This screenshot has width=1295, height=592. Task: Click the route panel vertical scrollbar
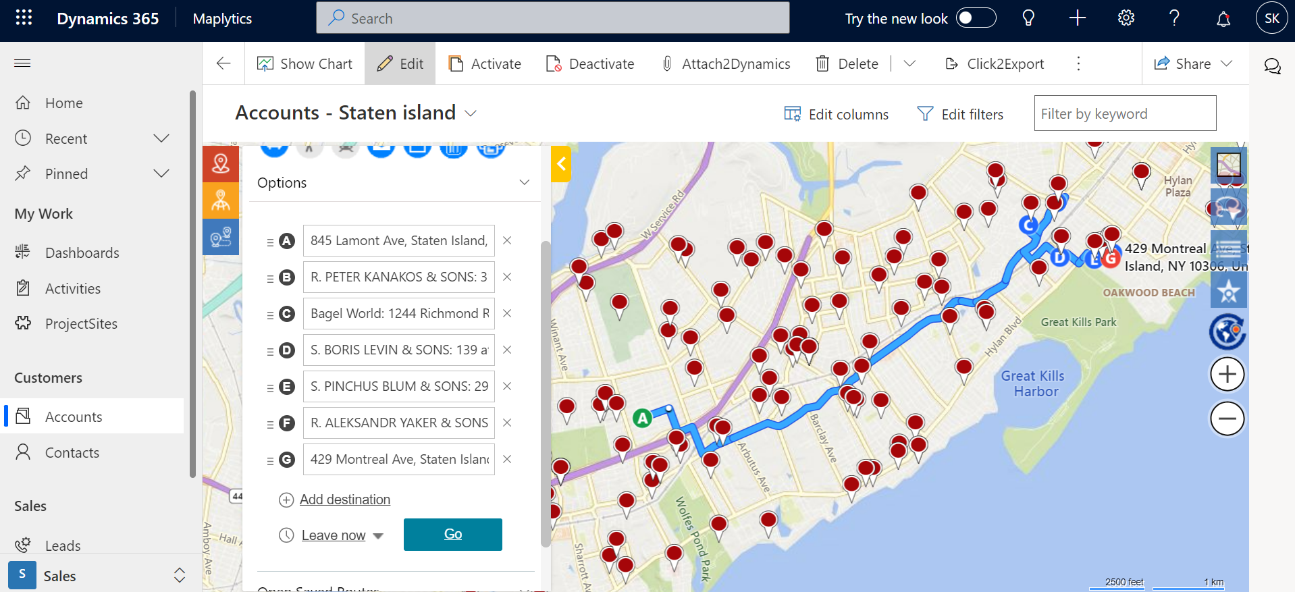[546, 394]
